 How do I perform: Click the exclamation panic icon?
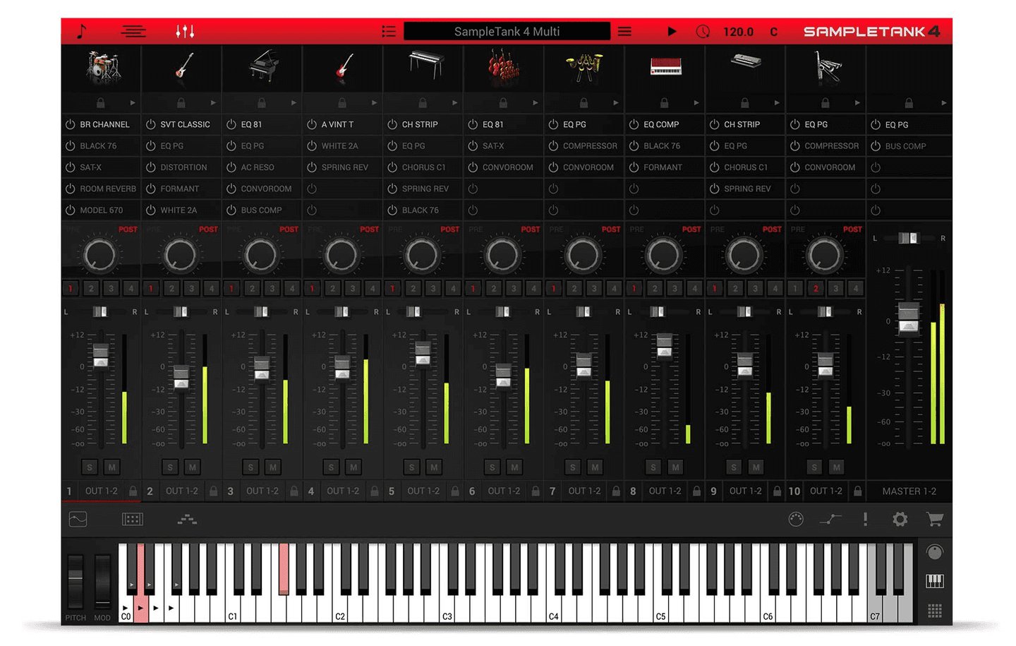(865, 520)
